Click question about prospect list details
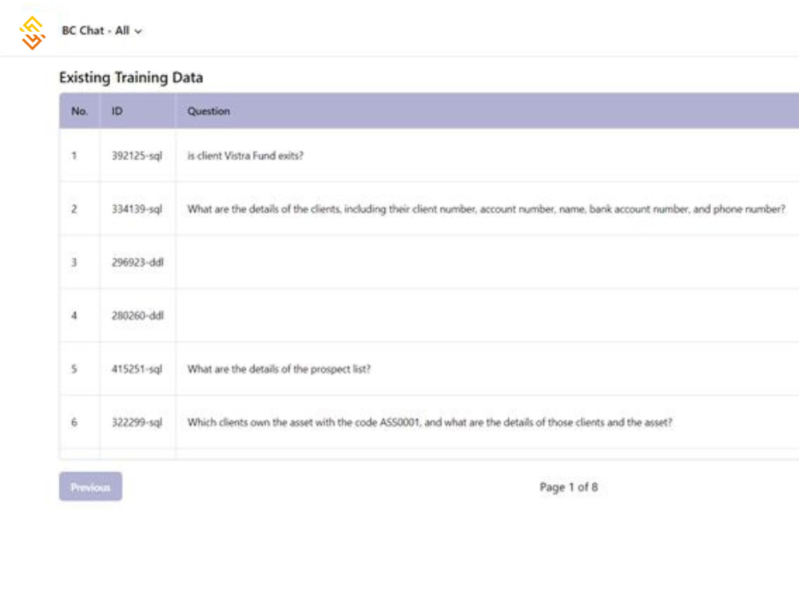 279,369
